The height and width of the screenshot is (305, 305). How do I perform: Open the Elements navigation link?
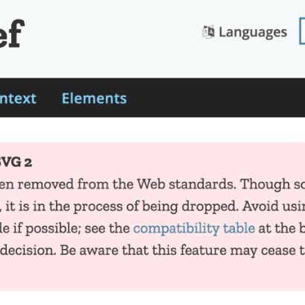[x=94, y=98]
